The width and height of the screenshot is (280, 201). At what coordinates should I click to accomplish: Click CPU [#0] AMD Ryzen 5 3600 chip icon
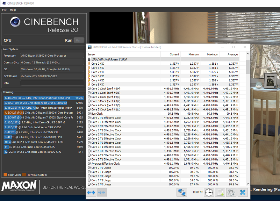tap(89, 59)
